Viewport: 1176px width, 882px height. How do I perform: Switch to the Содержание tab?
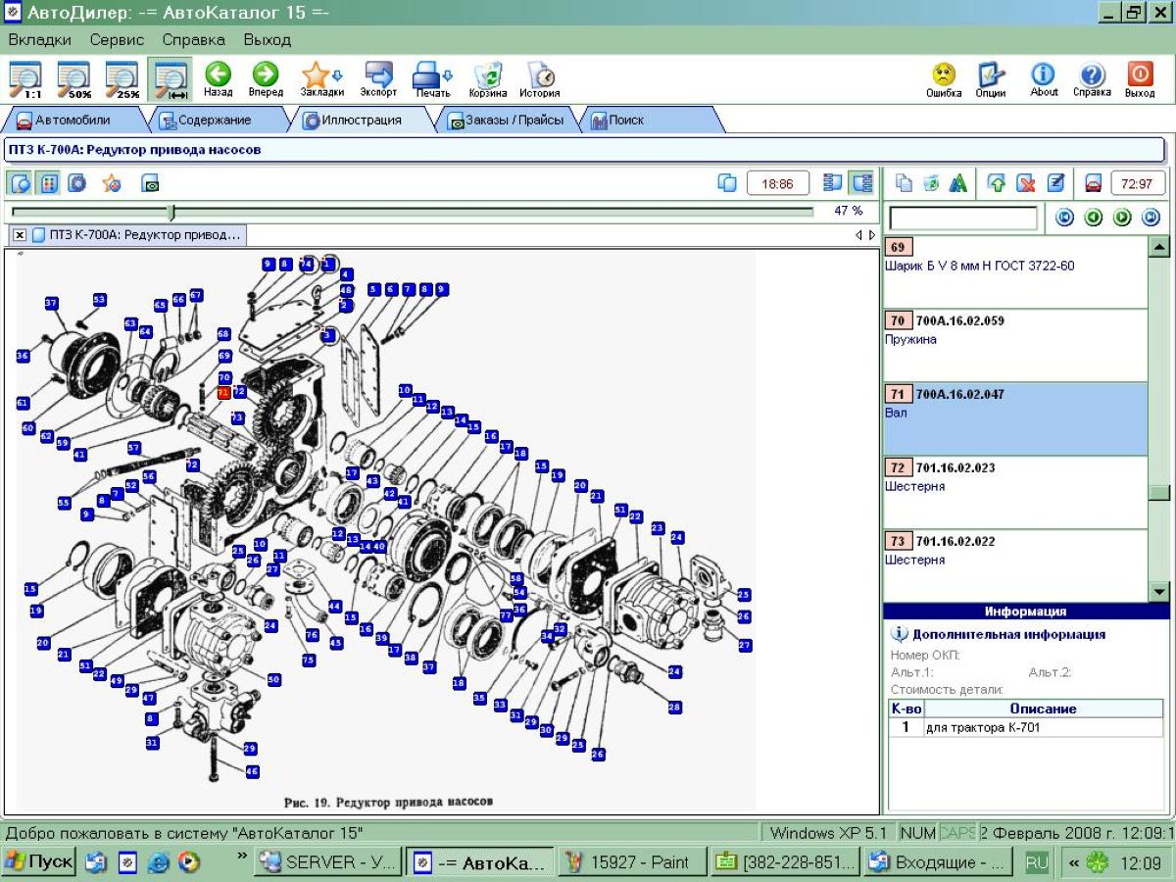[x=214, y=121]
